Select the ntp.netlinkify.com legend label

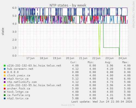(22, 82)
